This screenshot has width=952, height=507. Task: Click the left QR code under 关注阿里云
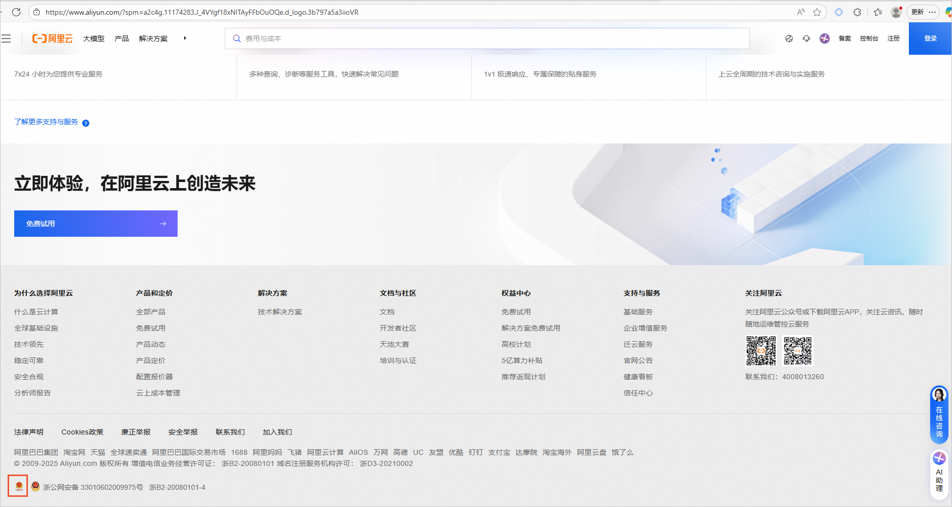[761, 350]
